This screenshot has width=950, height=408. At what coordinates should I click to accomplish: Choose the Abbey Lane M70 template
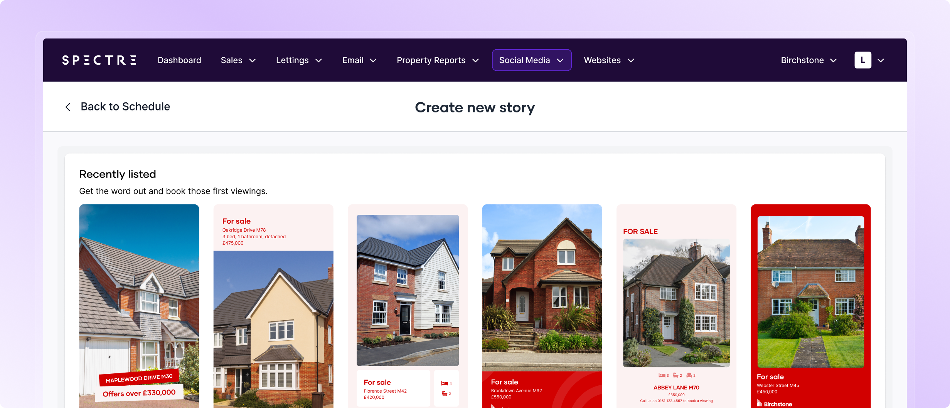676,306
